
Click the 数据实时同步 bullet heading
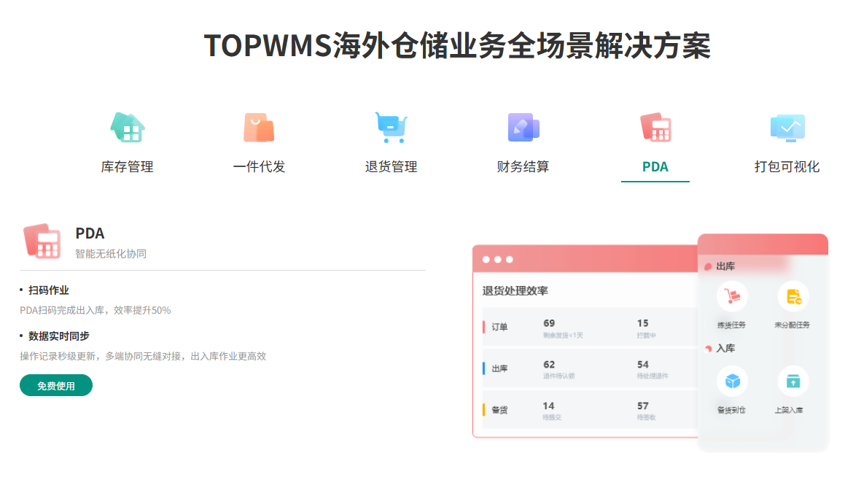[x=59, y=336]
